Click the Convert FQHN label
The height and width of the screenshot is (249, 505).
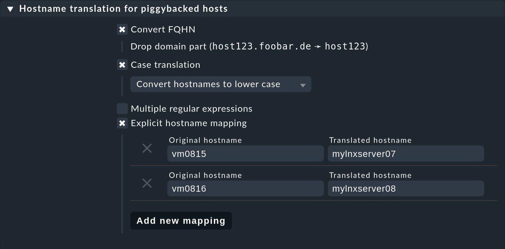pyautogui.click(x=163, y=29)
